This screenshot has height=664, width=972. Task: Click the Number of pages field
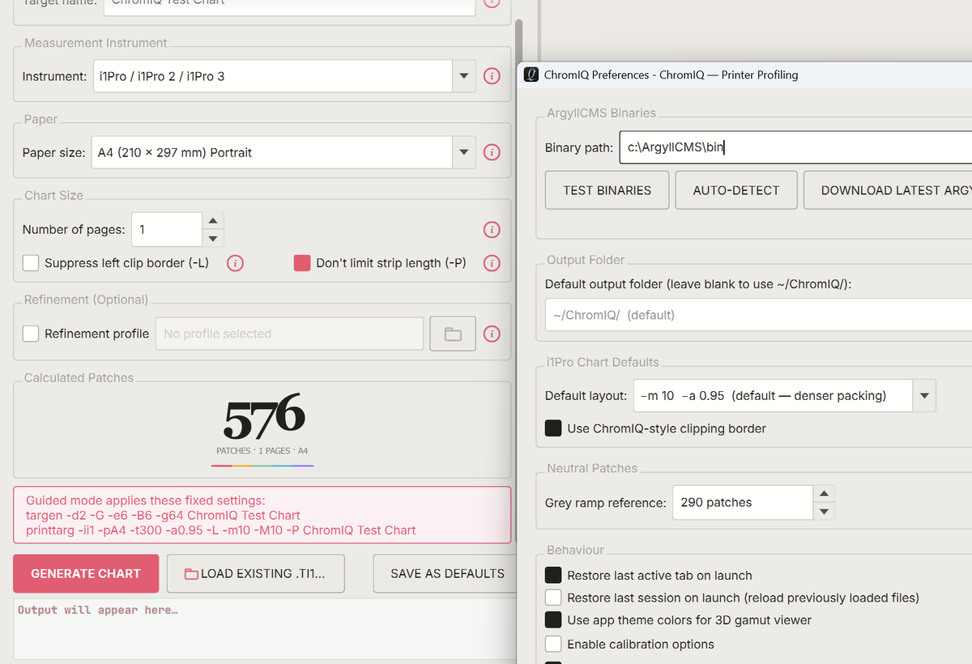pyautogui.click(x=166, y=229)
